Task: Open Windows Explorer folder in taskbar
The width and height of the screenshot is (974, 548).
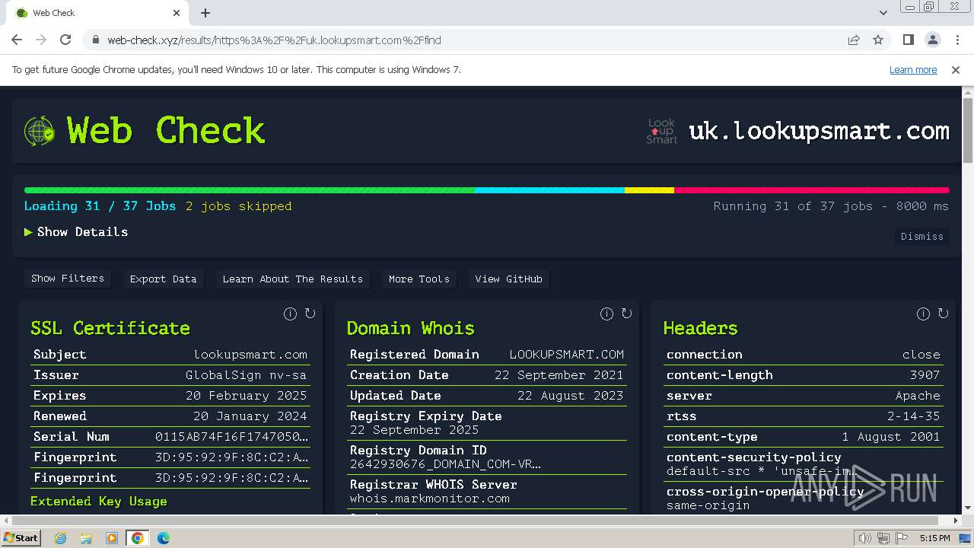Action: 86,538
